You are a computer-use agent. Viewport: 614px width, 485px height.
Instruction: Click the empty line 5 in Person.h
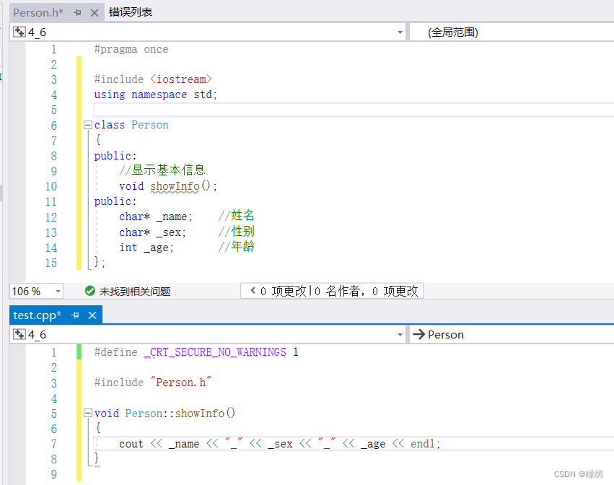point(354,110)
